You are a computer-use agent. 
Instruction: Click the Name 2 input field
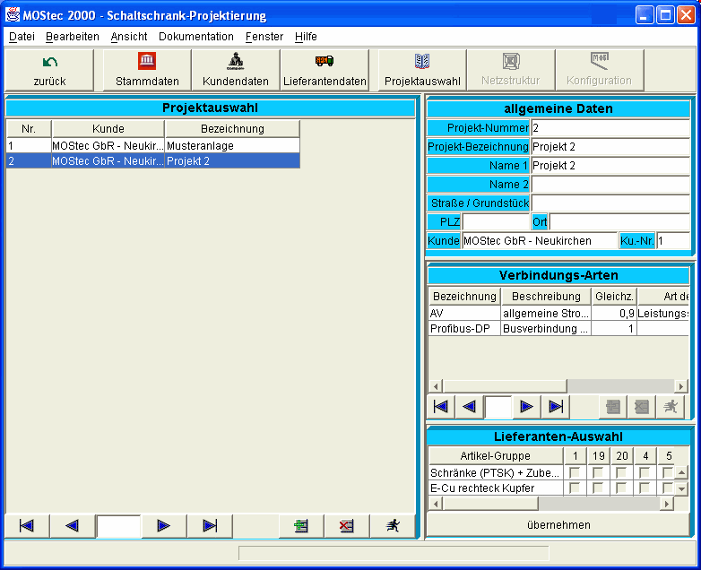(610, 185)
